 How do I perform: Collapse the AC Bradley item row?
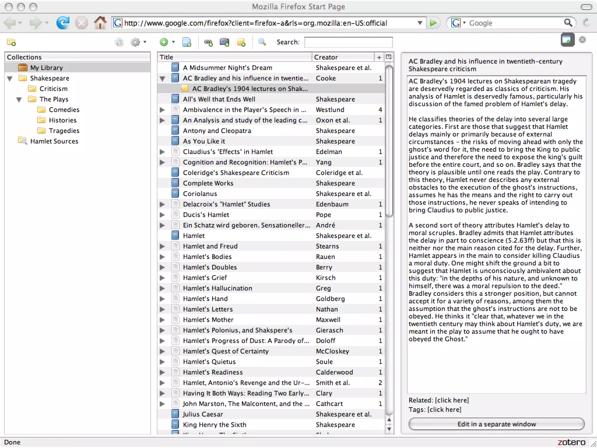(x=162, y=78)
